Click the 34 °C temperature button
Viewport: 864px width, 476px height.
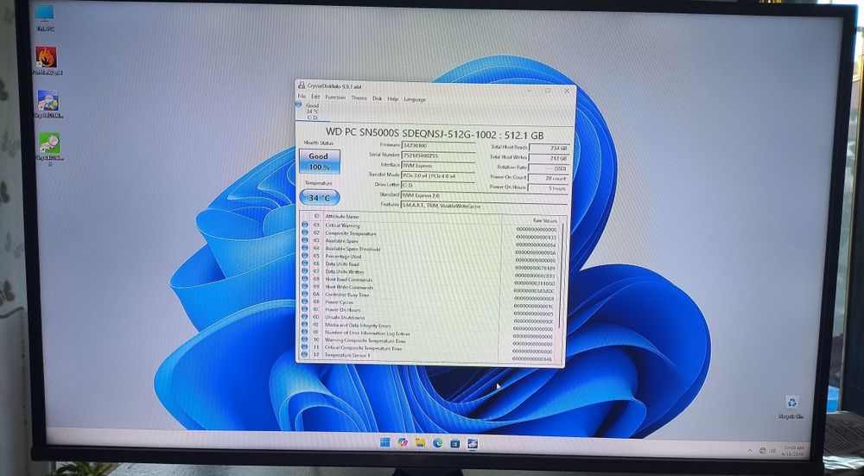tap(320, 197)
